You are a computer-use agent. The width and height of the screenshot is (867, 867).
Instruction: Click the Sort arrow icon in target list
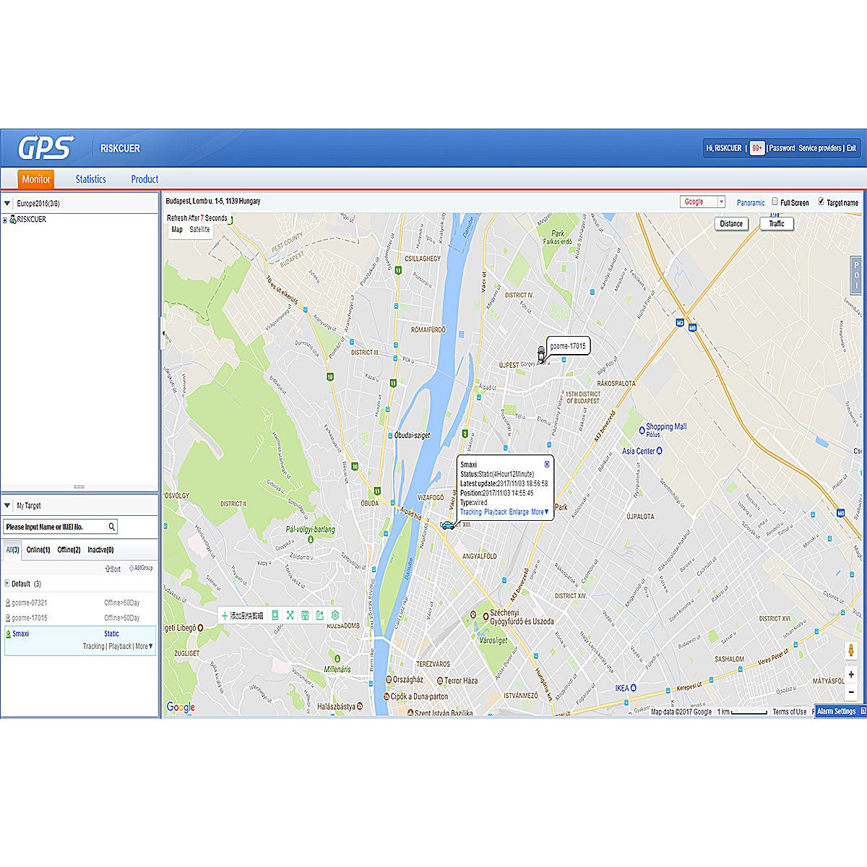click(108, 569)
